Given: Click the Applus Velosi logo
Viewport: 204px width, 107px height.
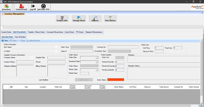Looking at the screenshot, I should tap(197, 7).
